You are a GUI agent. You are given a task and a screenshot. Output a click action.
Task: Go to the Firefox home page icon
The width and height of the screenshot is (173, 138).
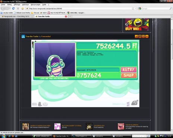point(22,9)
